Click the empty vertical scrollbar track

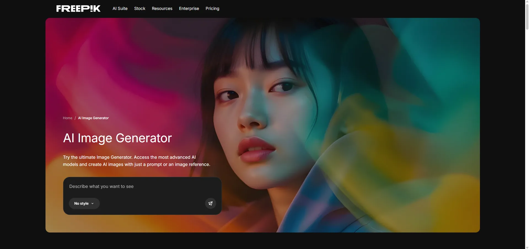tap(527, 138)
